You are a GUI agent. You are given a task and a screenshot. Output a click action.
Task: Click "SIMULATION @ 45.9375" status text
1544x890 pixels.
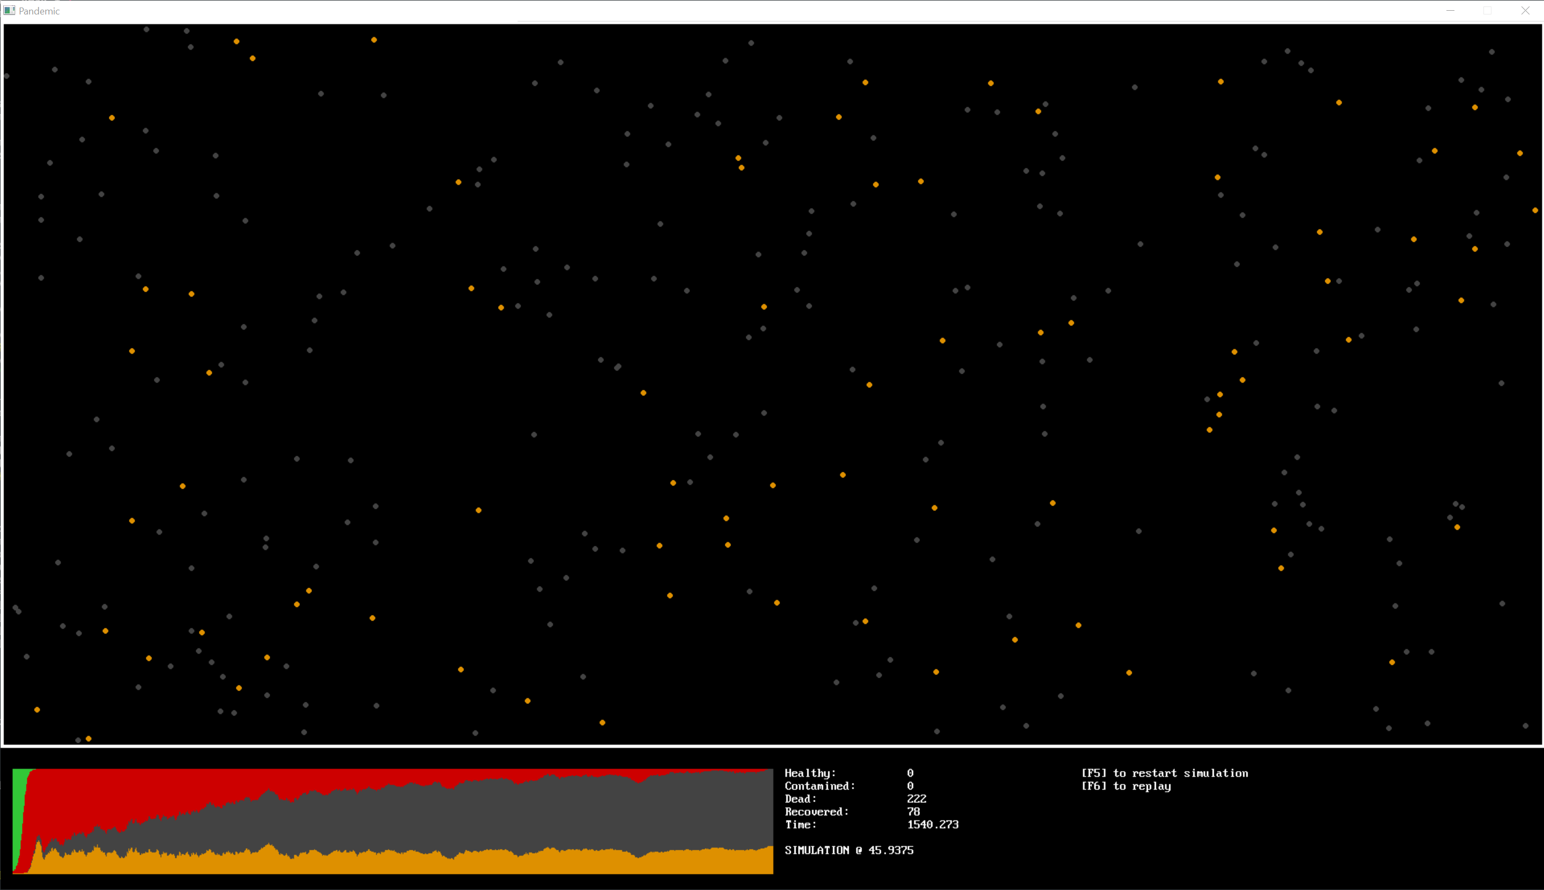[x=849, y=850]
